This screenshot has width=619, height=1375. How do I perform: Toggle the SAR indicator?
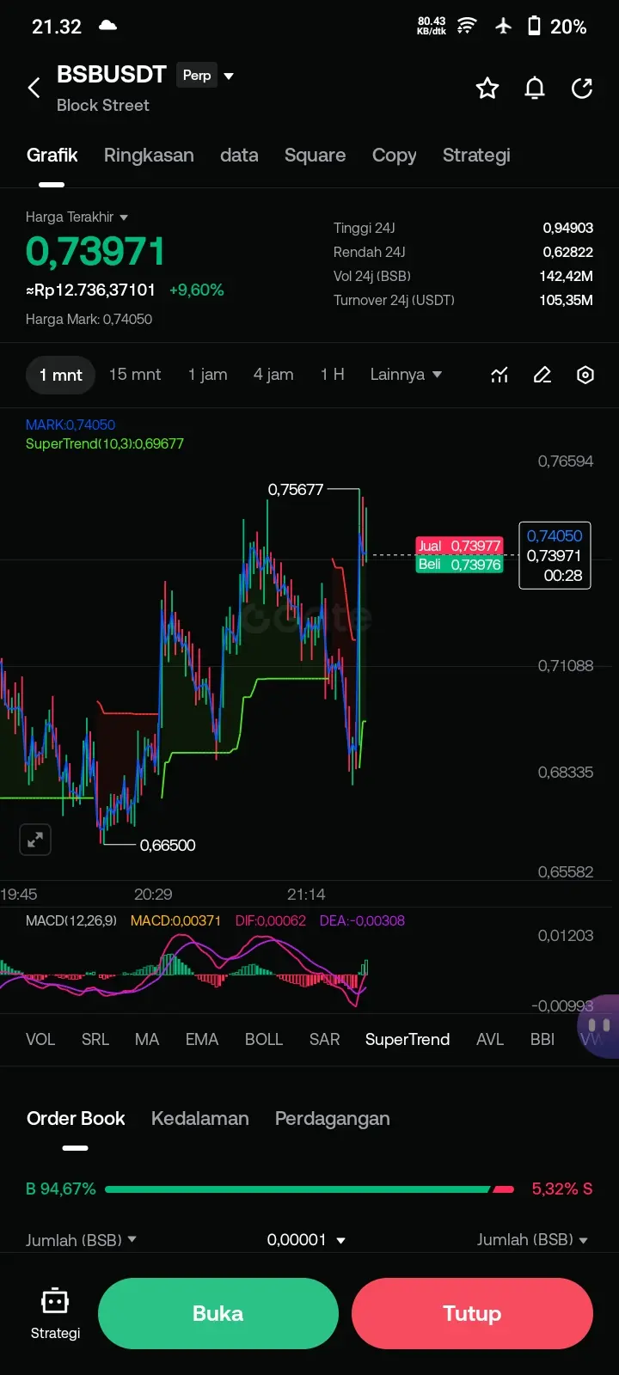pyautogui.click(x=325, y=1039)
